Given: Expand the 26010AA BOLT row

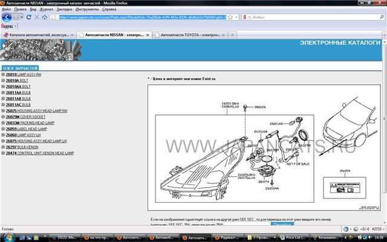Looking at the screenshot, I should tap(3, 87).
